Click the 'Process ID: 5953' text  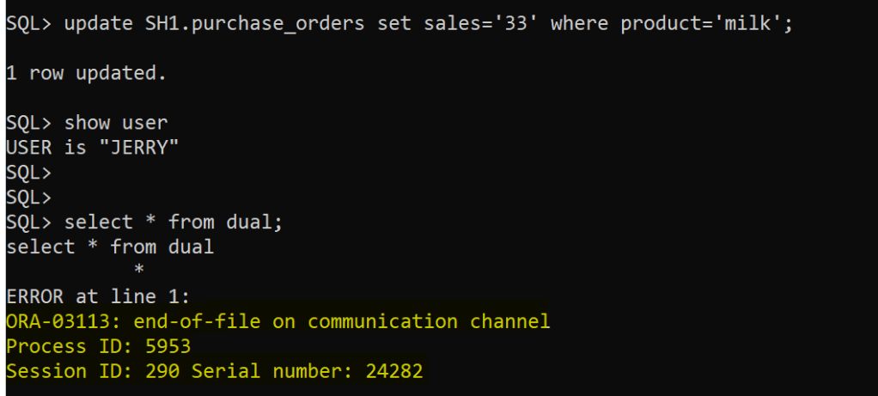click(x=98, y=347)
